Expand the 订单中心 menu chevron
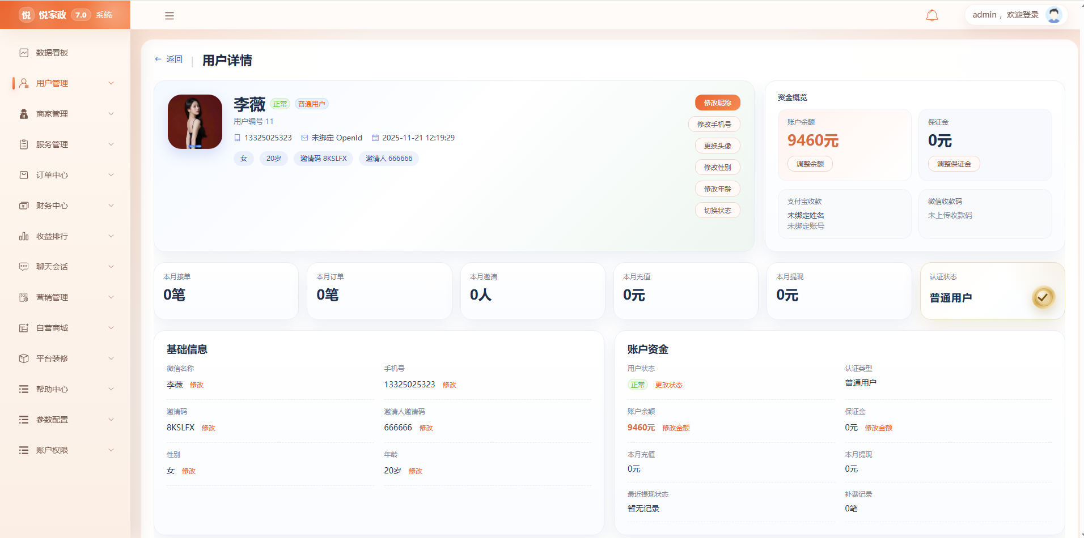The height and width of the screenshot is (538, 1084). (111, 175)
